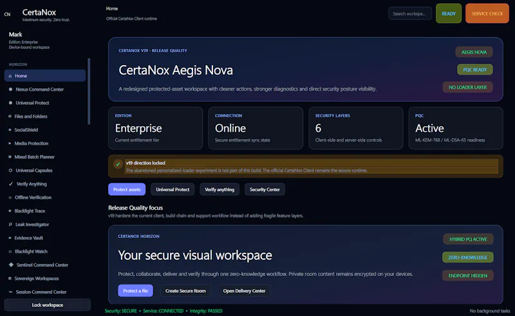Click the Sentinel Command Center diamond icon
Viewport: 515px width, 316px height.
(x=11, y=265)
